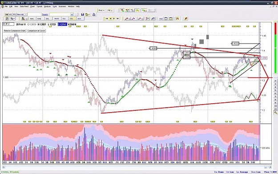Open the Print dropdown button
This screenshot has height=174, width=278.
click(101, 11)
